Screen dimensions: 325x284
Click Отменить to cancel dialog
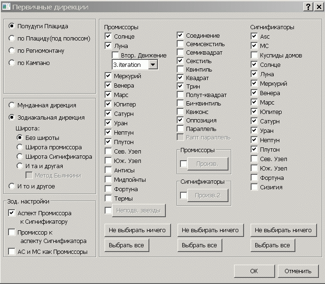click(x=298, y=271)
